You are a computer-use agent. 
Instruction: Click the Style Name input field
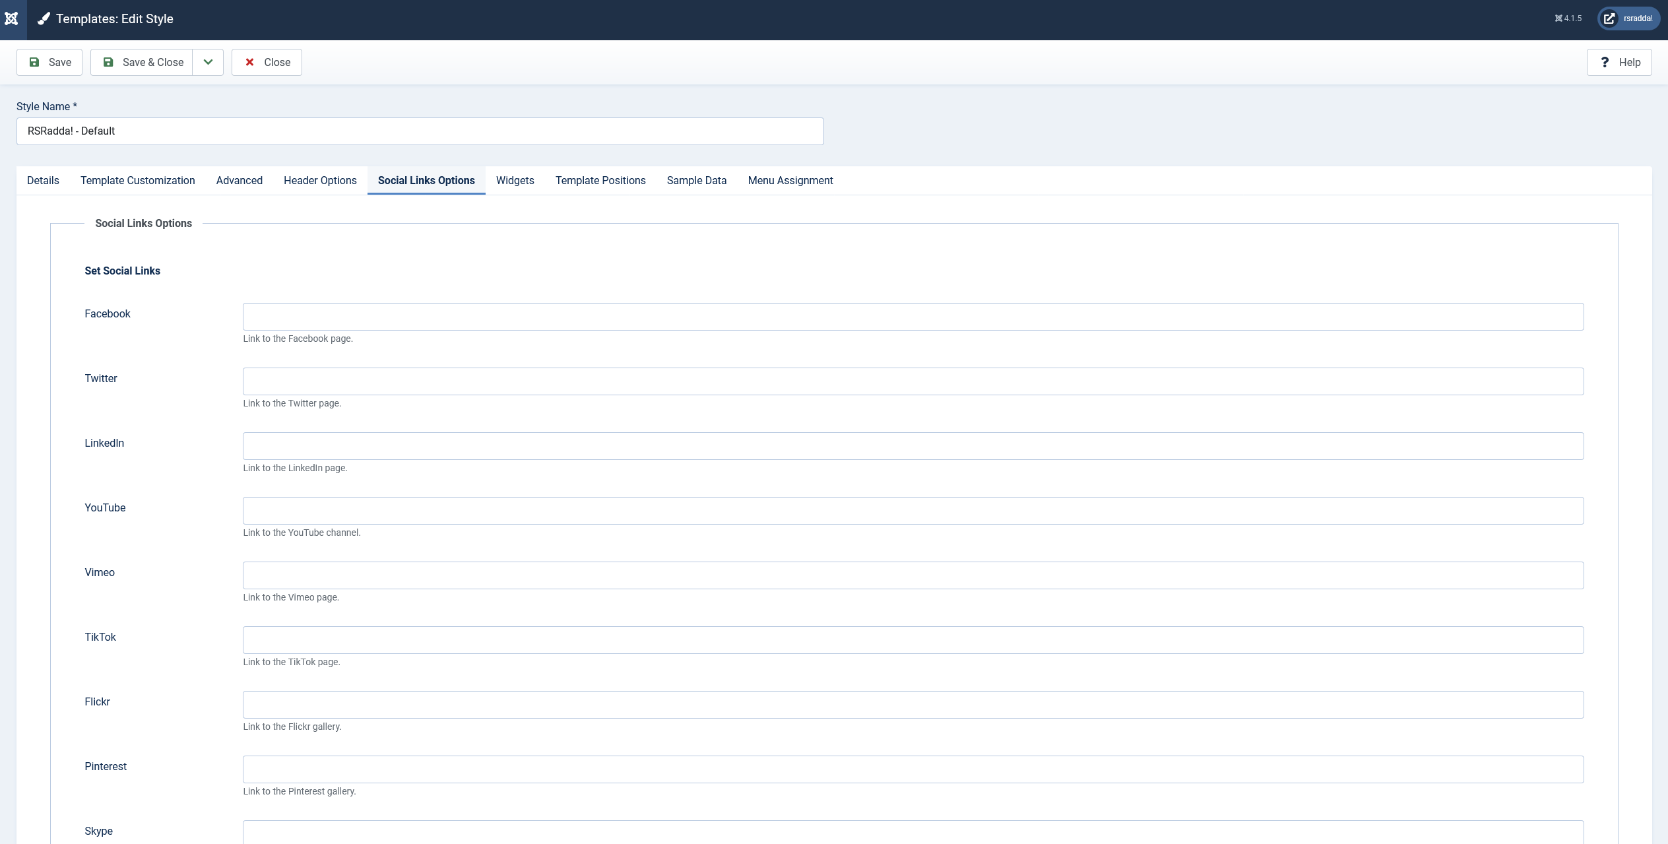[420, 131]
